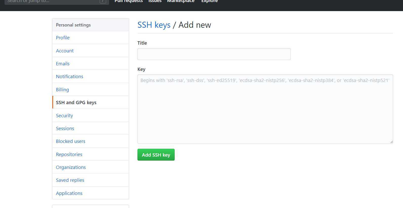Go to Billing settings

pyautogui.click(x=90, y=90)
